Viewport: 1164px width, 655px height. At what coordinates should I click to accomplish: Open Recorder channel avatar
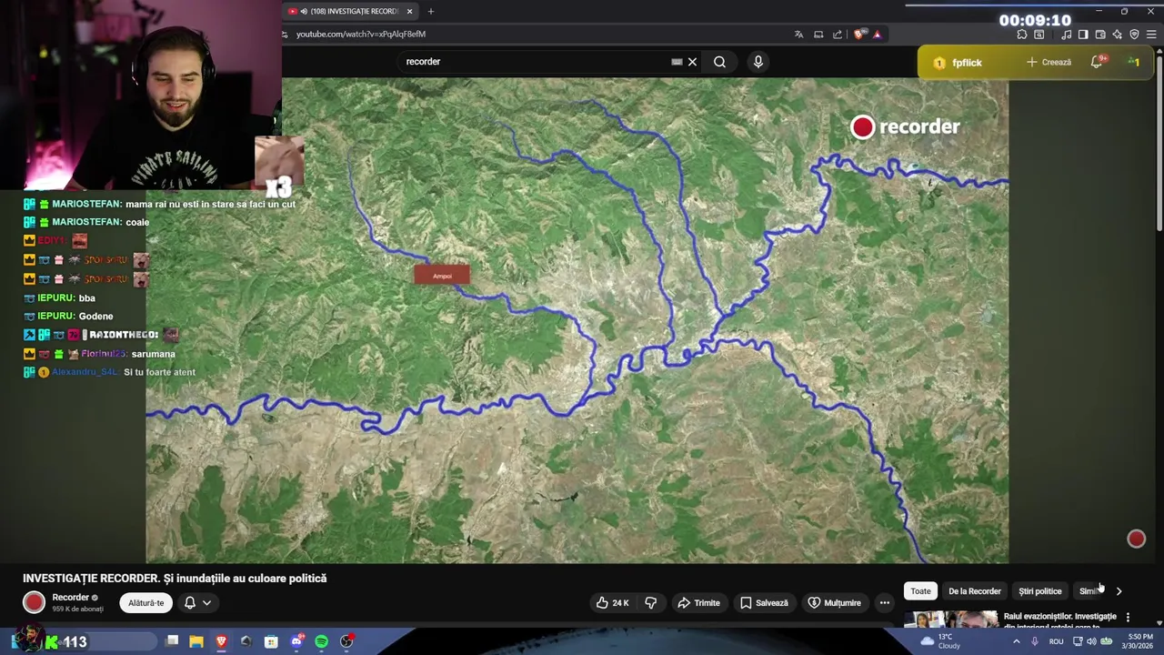tap(34, 602)
